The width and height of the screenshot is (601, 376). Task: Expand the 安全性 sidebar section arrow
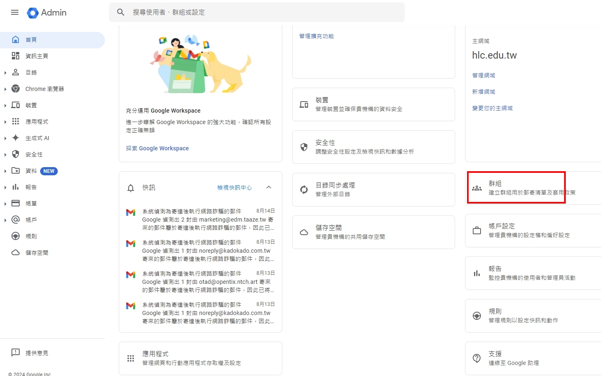click(x=5, y=155)
